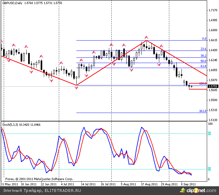The width and height of the screenshot is (219, 195).
Task: Select the 4 Jul 2011 date label
Action: [x=67, y=184]
